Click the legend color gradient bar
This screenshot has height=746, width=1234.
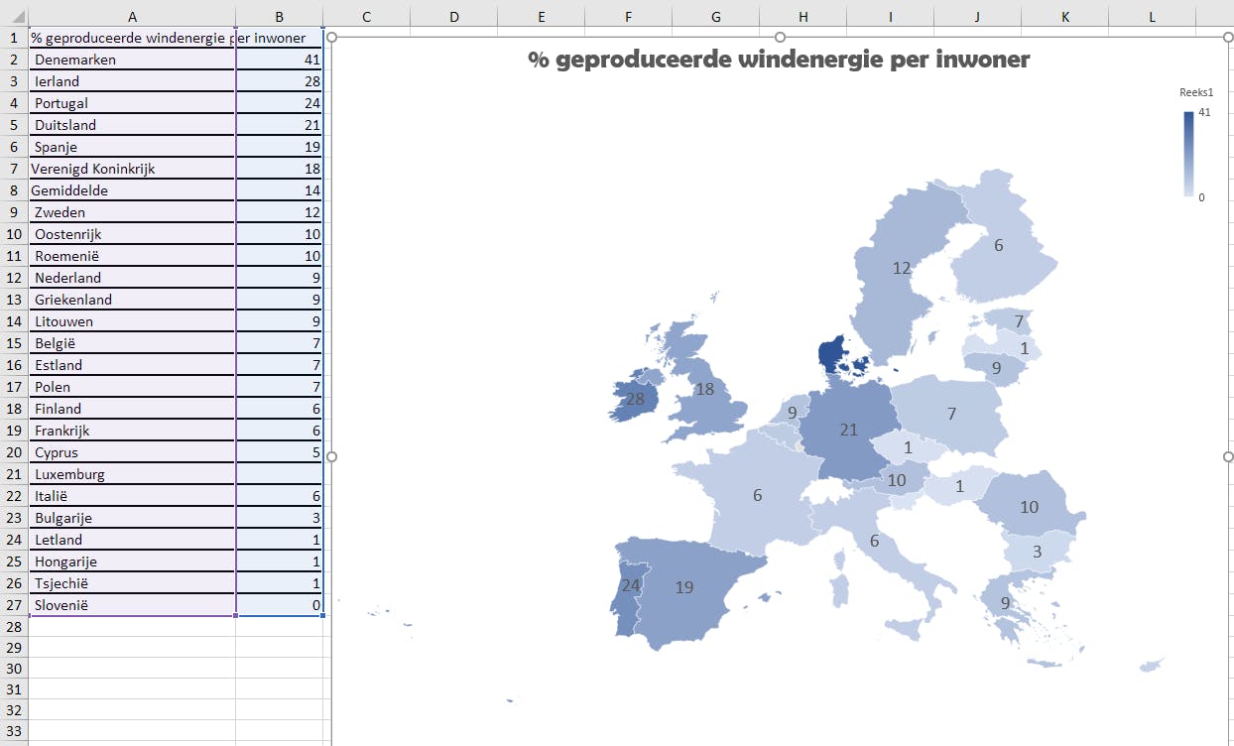[1188, 155]
